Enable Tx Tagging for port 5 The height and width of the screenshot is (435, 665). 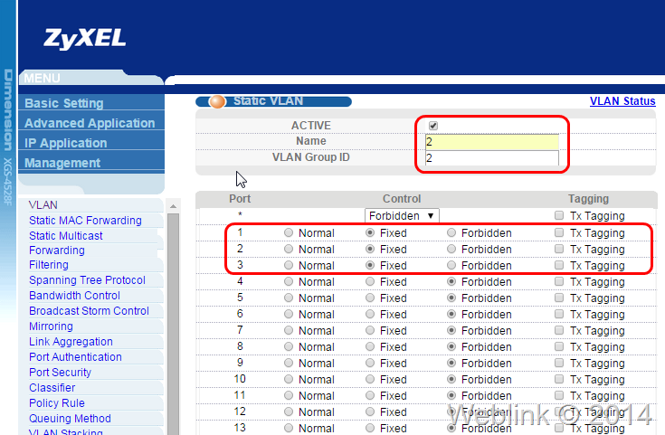click(559, 298)
